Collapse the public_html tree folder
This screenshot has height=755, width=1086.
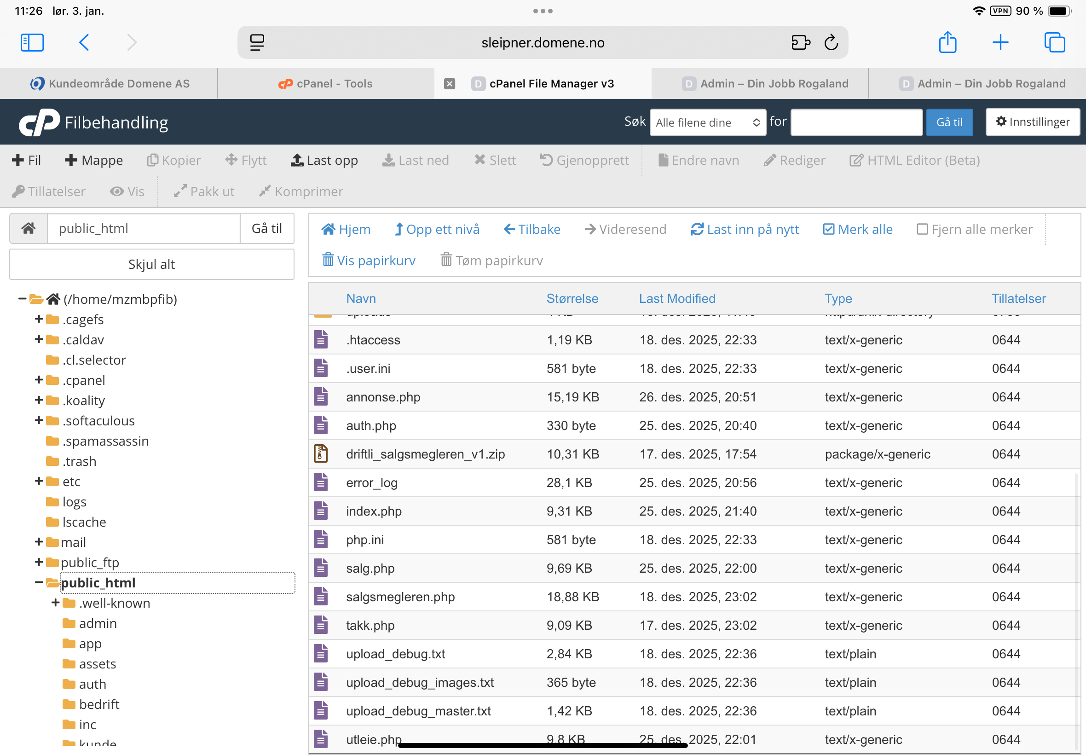(39, 582)
